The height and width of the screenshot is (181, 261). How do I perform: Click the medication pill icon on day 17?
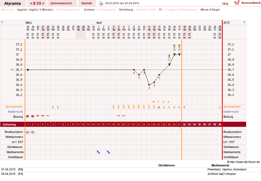click(x=108, y=152)
